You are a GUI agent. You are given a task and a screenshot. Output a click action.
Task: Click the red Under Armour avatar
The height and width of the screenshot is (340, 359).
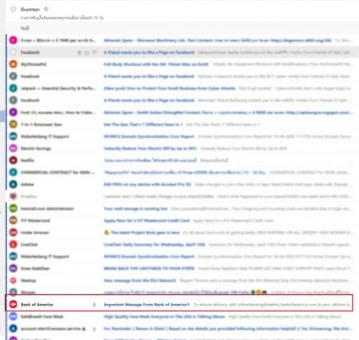(x=14, y=232)
